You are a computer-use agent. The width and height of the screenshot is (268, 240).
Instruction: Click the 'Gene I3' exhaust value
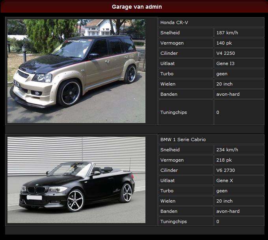click(225, 63)
